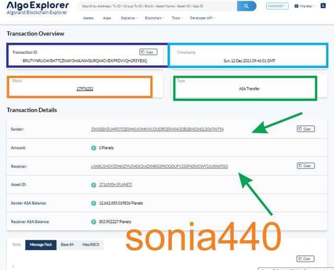This screenshot has height=270, width=334.
Task: Expand the Tools dropdown menu
Action: pos(177,18)
